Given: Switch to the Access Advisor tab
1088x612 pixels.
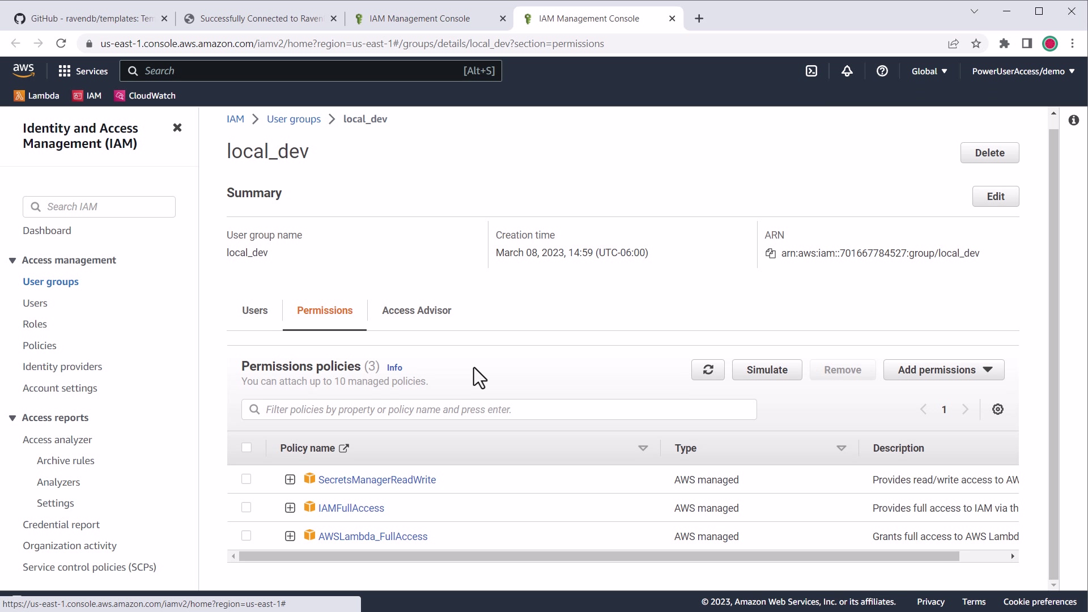Looking at the screenshot, I should click(416, 311).
